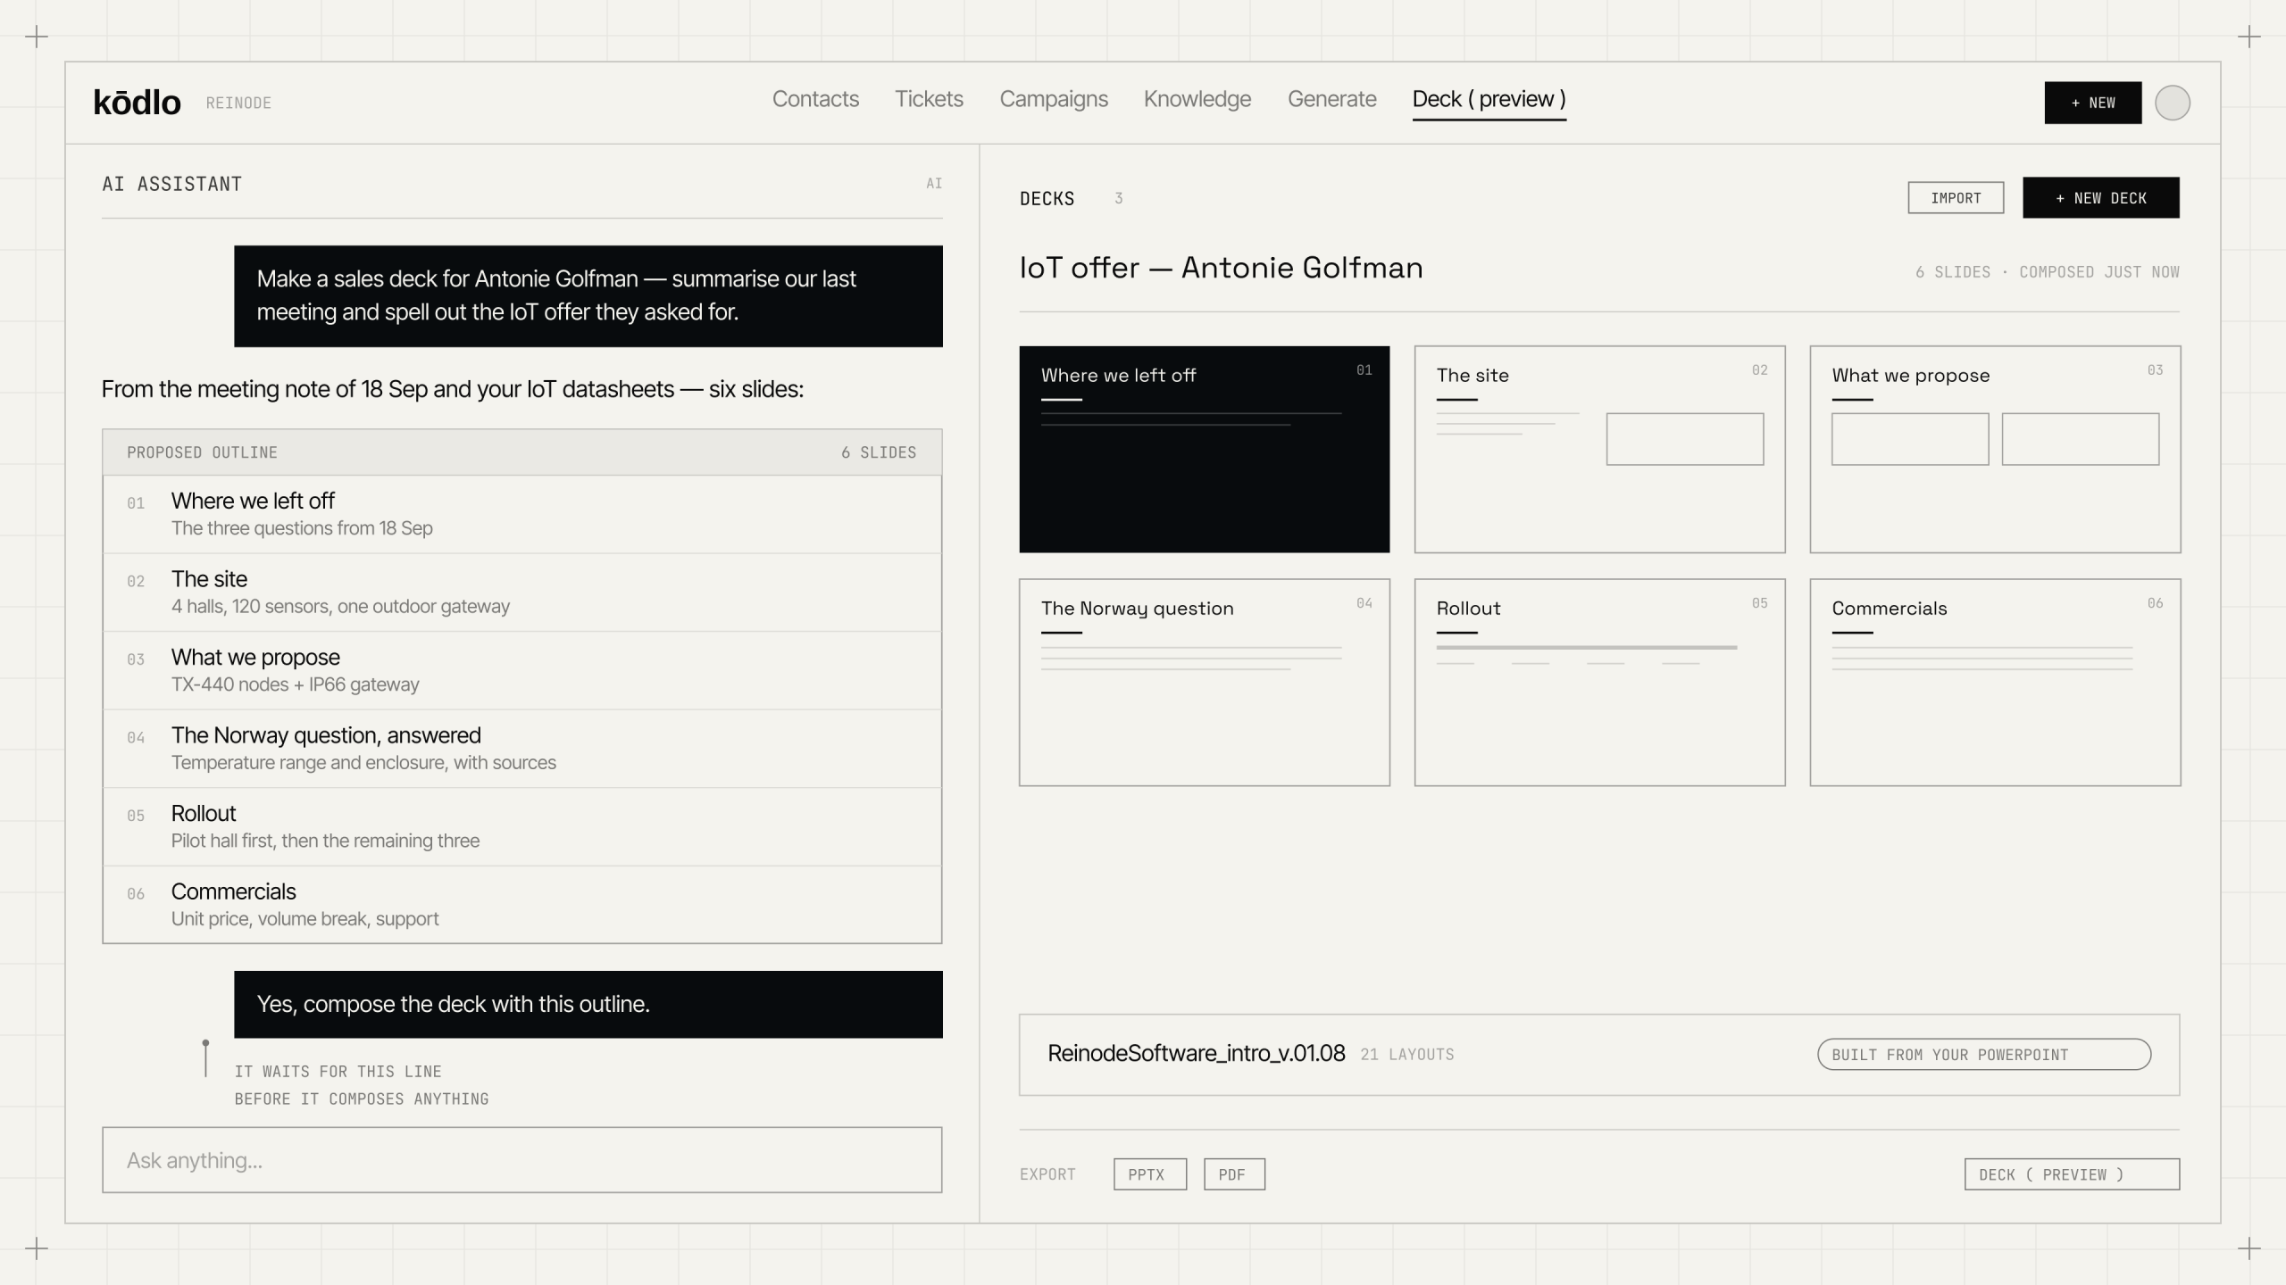The height and width of the screenshot is (1285, 2286).
Task: Select slide 05 Rollout thumbnail
Action: tap(1599, 683)
